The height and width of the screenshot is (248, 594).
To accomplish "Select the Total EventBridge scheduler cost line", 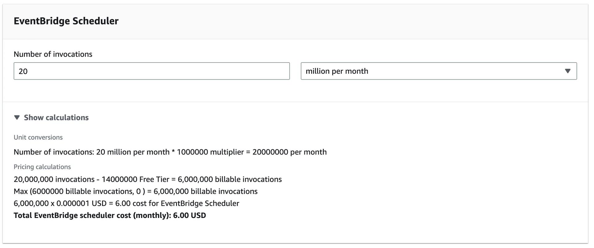I will pos(110,215).
